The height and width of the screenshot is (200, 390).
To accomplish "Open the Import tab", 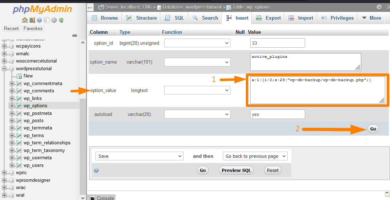I will point(300,18).
